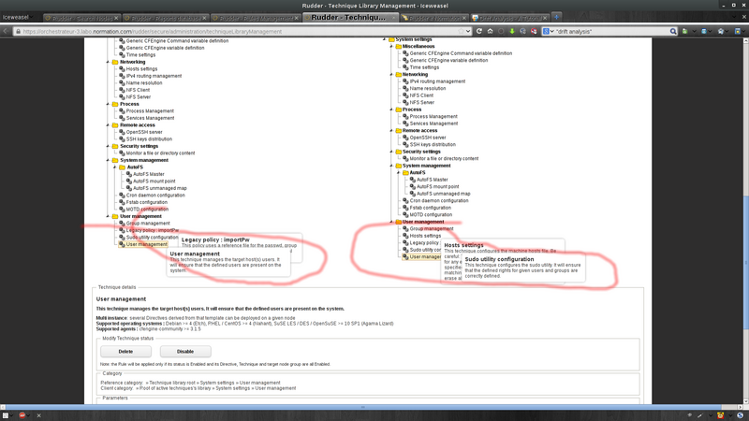Switch to the Rudder & Normation tab
The height and width of the screenshot is (421, 749).
click(433, 18)
